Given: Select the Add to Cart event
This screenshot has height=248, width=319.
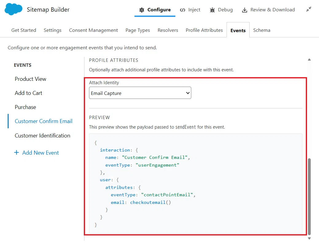Looking at the screenshot, I should tap(29, 93).
